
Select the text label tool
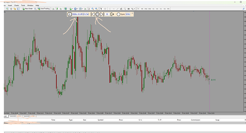pyautogui.click(x=128, y=9)
